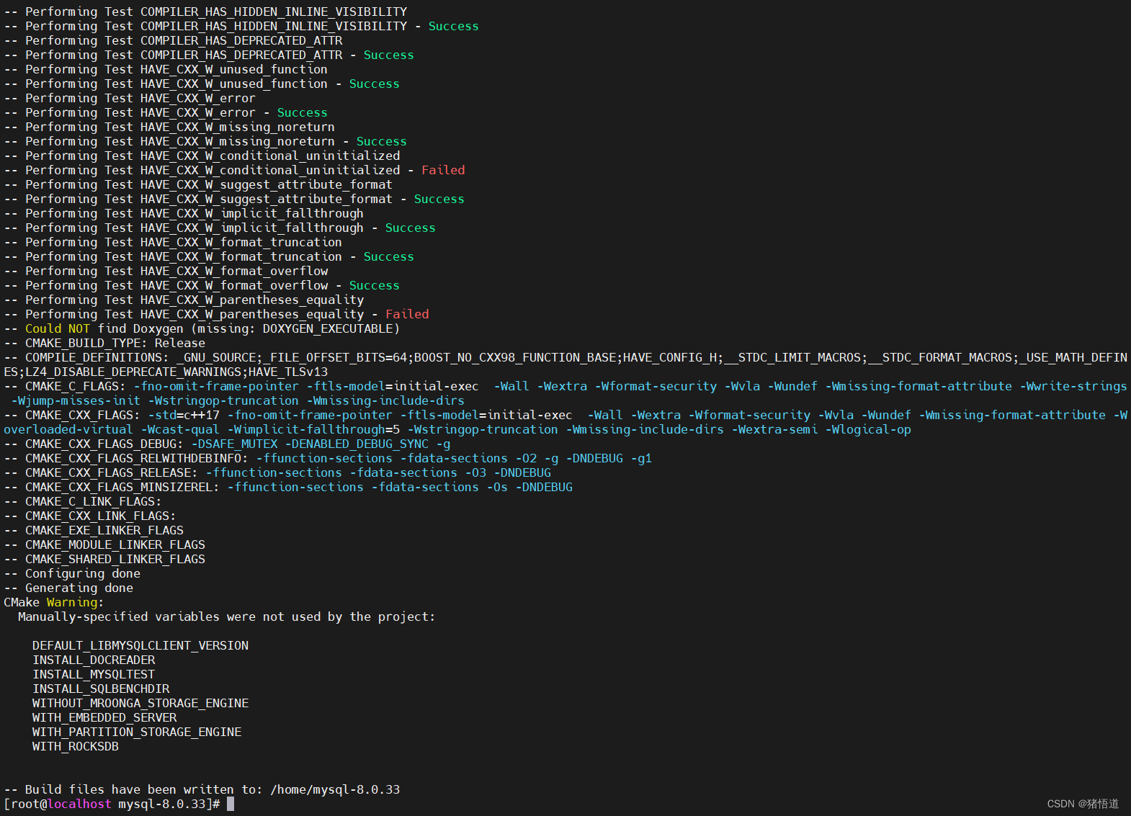Click the 'WITH_EMBEDDED_SERVER' variable
Viewport: 1131px width, 816px height.
(x=104, y=717)
